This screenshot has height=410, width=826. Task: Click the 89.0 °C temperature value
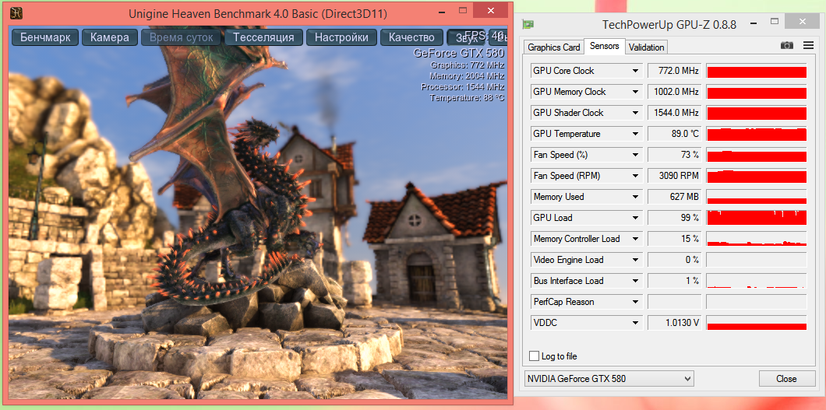[675, 134]
